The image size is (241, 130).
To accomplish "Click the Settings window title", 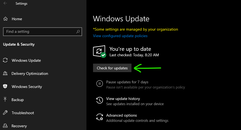I will click(x=21, y=4).
